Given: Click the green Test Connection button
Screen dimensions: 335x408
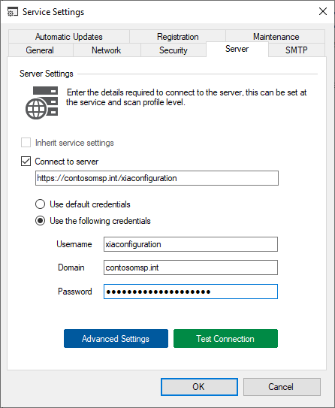Looking at the screenshot, I should [x=225, y=339].
